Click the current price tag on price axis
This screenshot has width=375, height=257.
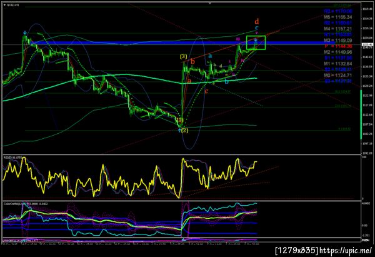point(367,45)
